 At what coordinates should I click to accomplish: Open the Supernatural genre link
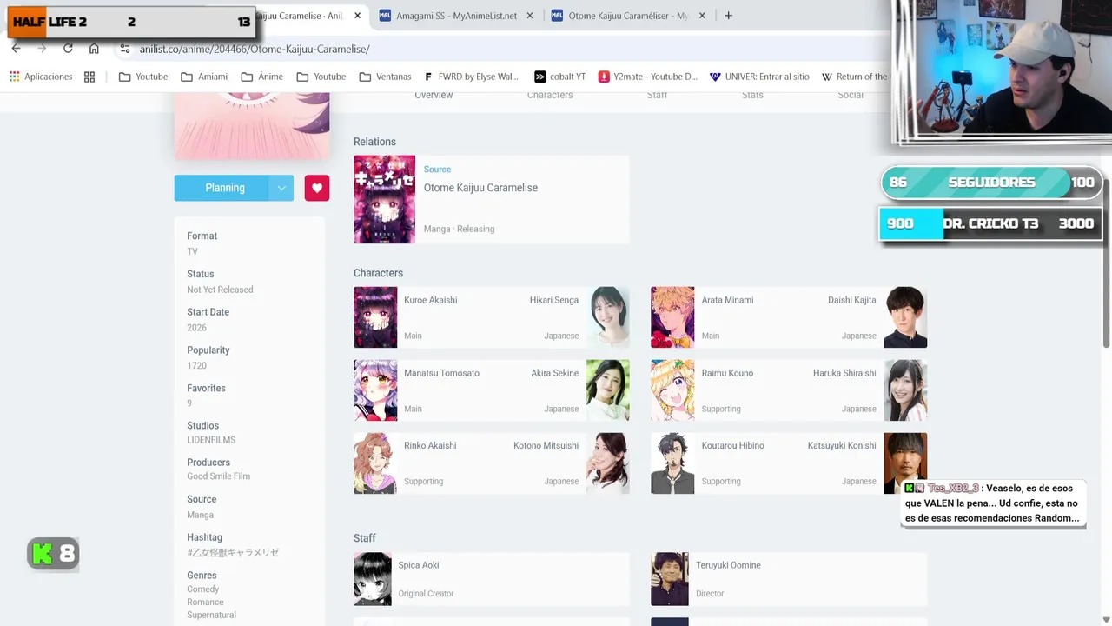point(211,615)
